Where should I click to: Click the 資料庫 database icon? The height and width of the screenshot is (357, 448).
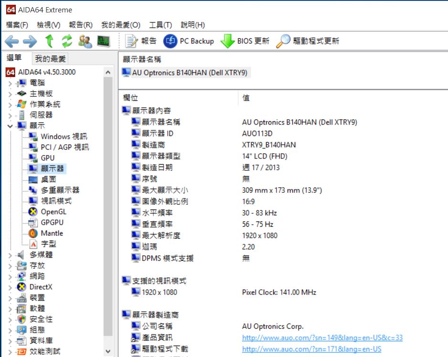click(21, 341)
